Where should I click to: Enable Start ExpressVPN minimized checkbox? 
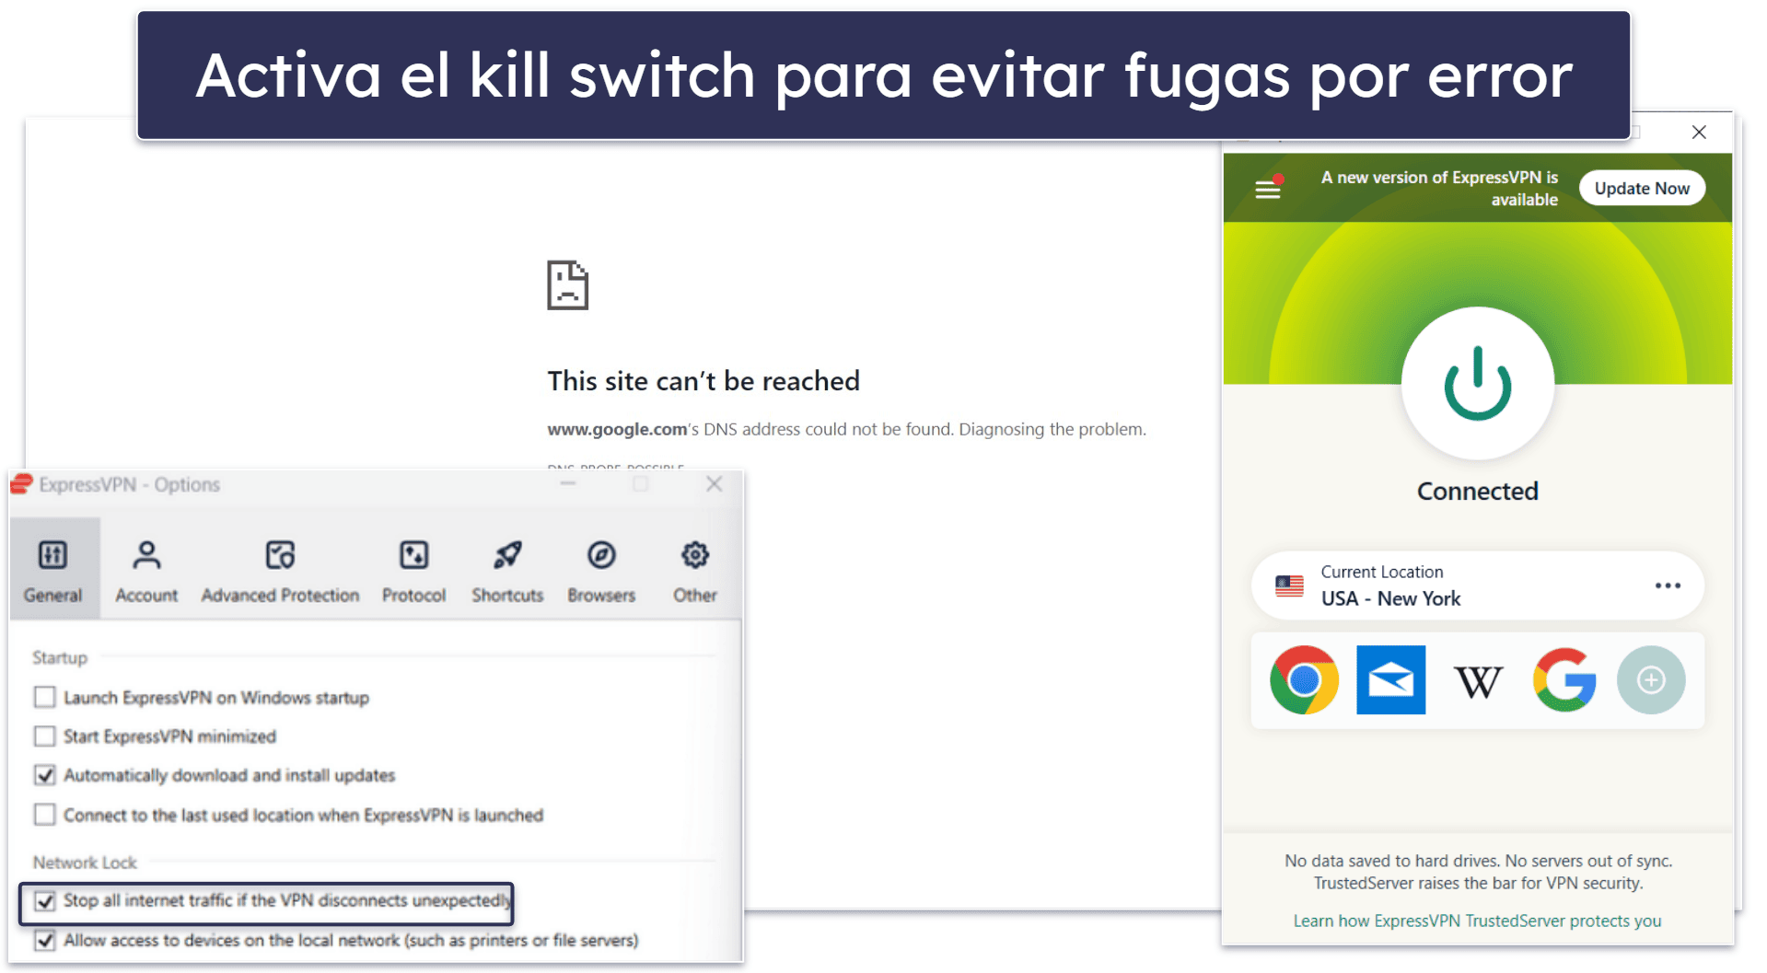[44, 736]
